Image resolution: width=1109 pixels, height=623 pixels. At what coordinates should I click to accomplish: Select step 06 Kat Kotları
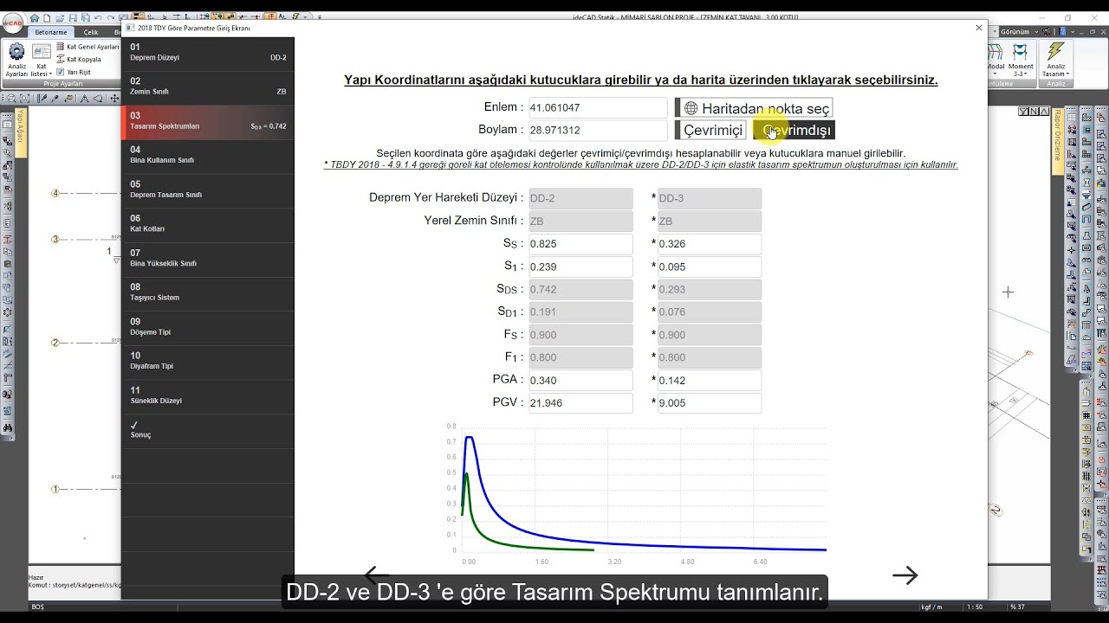(208, 224)
